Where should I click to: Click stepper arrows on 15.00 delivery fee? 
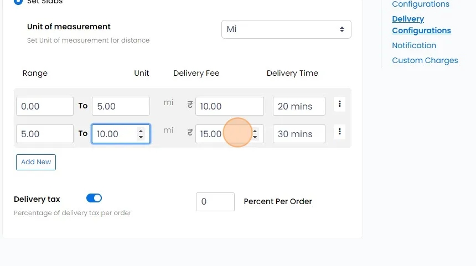tap(255, 134)
